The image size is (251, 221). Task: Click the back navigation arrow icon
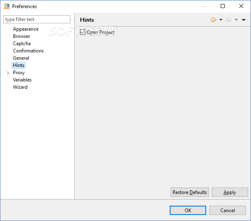point(213,20)
